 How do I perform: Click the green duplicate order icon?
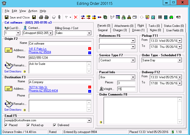click(x=105, y=17)
